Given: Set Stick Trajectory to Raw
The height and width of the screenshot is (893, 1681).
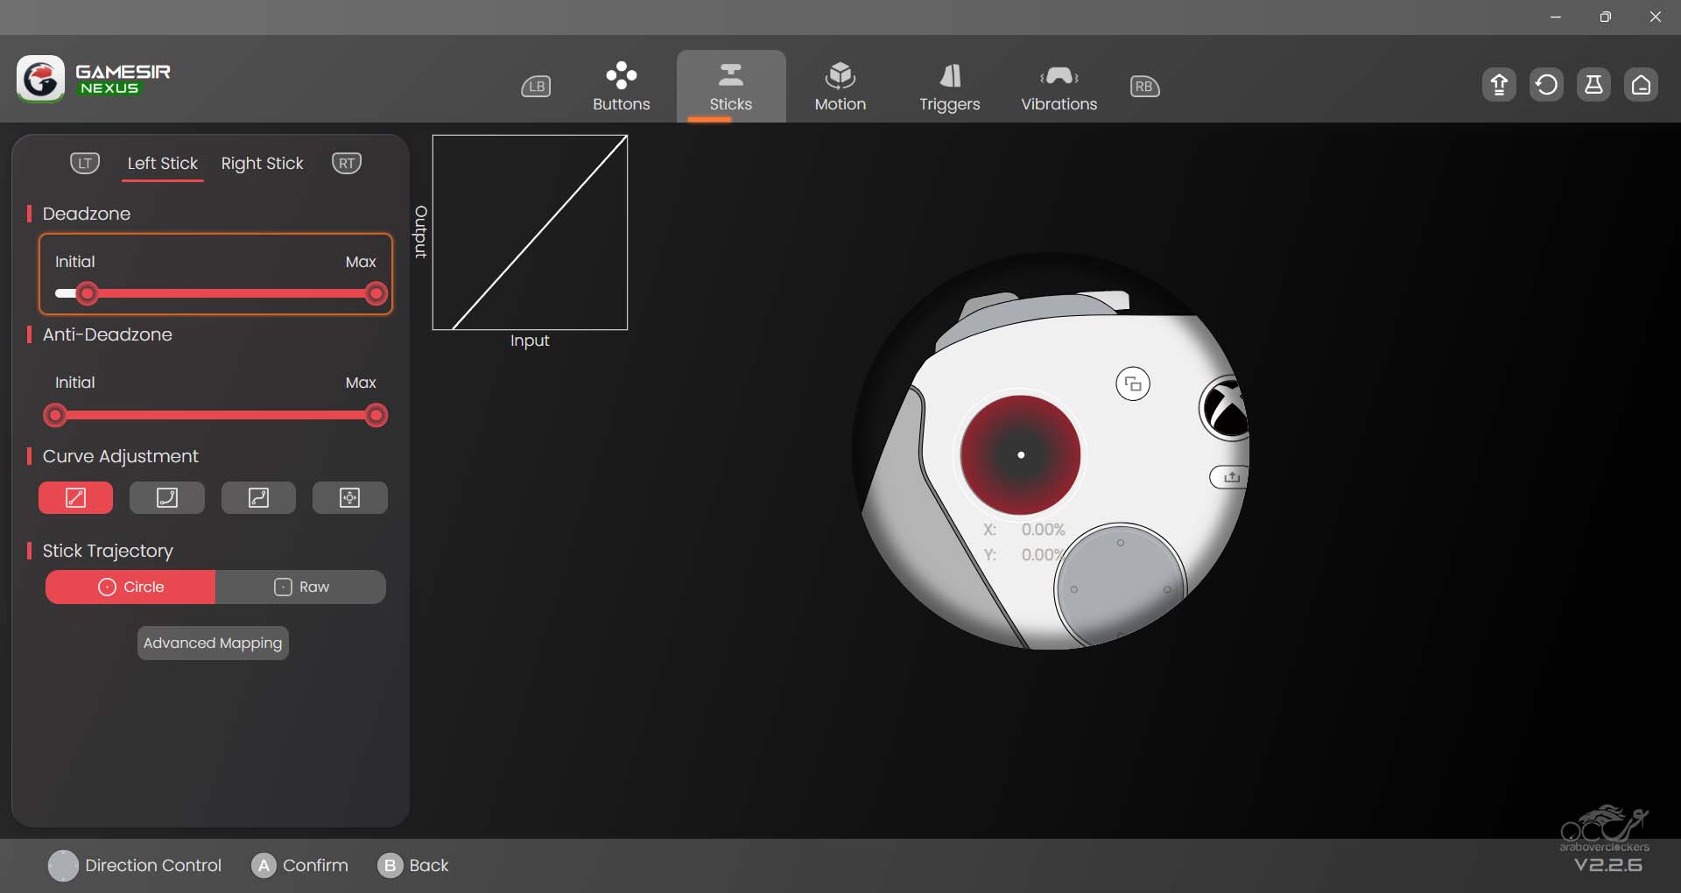Looking at the screenshot, I should coord(301,587).
